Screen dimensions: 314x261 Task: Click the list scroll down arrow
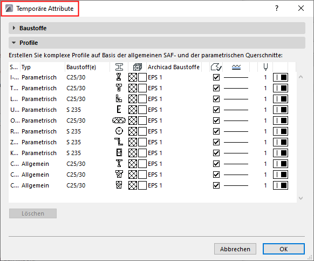301,198
